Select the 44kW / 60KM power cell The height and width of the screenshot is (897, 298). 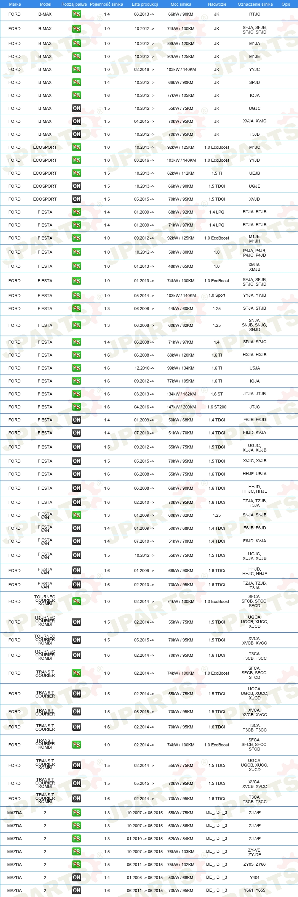[181, 309]
